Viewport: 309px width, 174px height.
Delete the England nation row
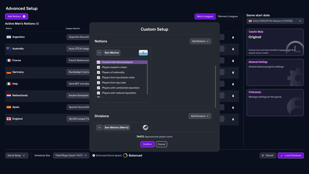pyautogui.click(x=233, y=119)
